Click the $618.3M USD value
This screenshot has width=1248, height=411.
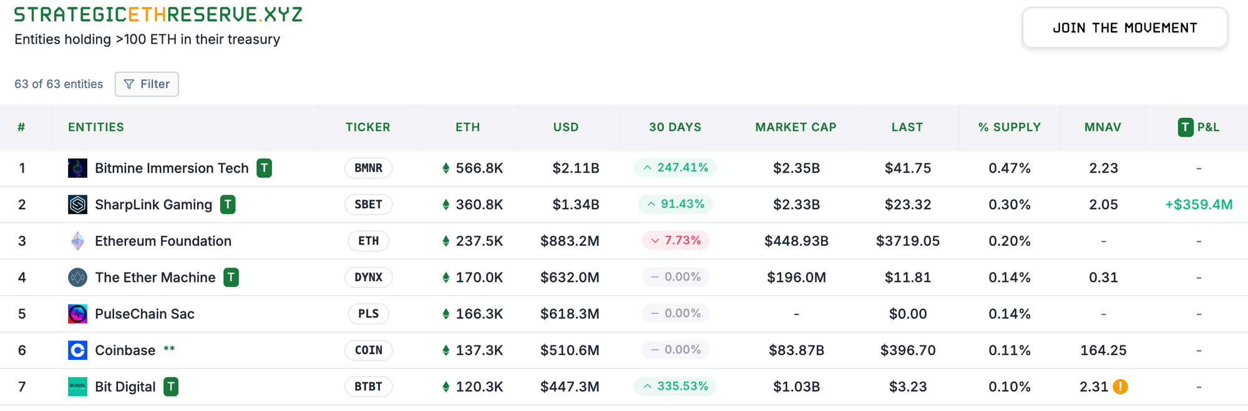pyautogui.click(x=570, y=314)
